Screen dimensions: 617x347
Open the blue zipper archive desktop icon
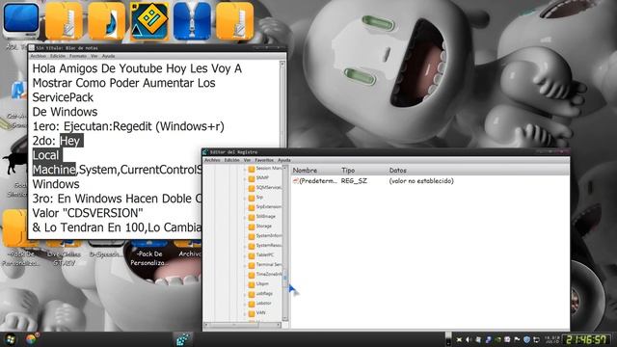[x=192, y=21]
